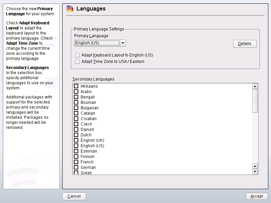Viewport: 271px width, 203px height.
Task: Click the Languages flag icon in header
Action: coord(69,9)
